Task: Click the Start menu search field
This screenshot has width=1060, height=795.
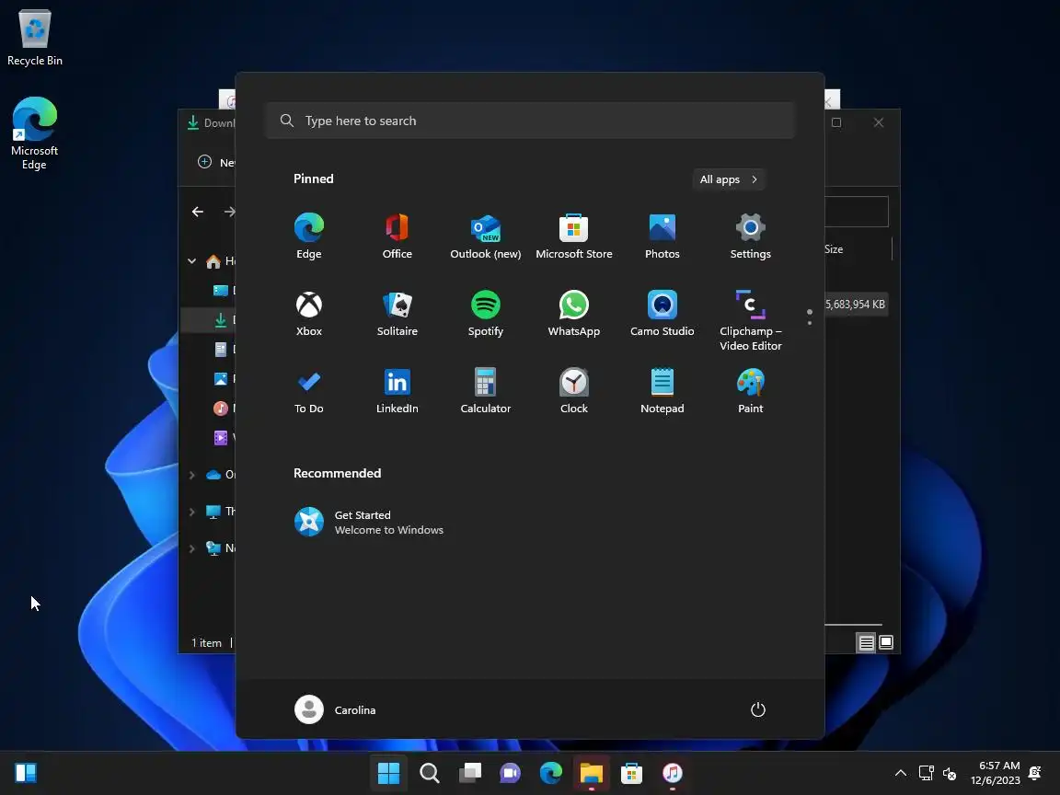Action: pyautogui.click(x=530, y=121)
